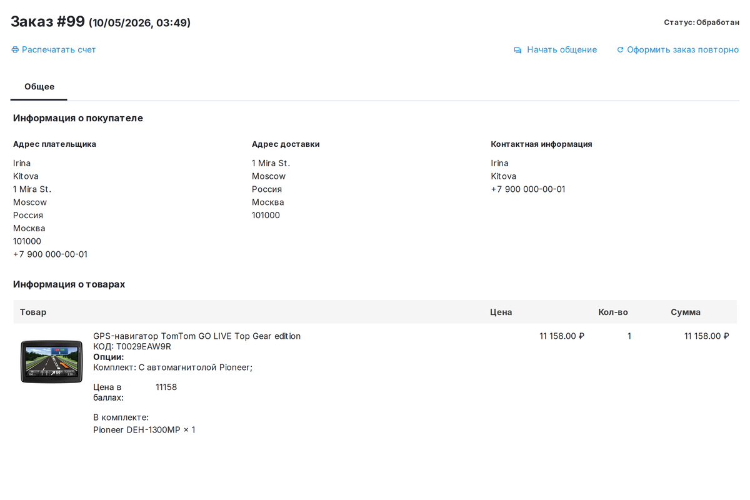Select 1 Mira St. under Адрес доставки
The image size is (750, 500).
271,163
